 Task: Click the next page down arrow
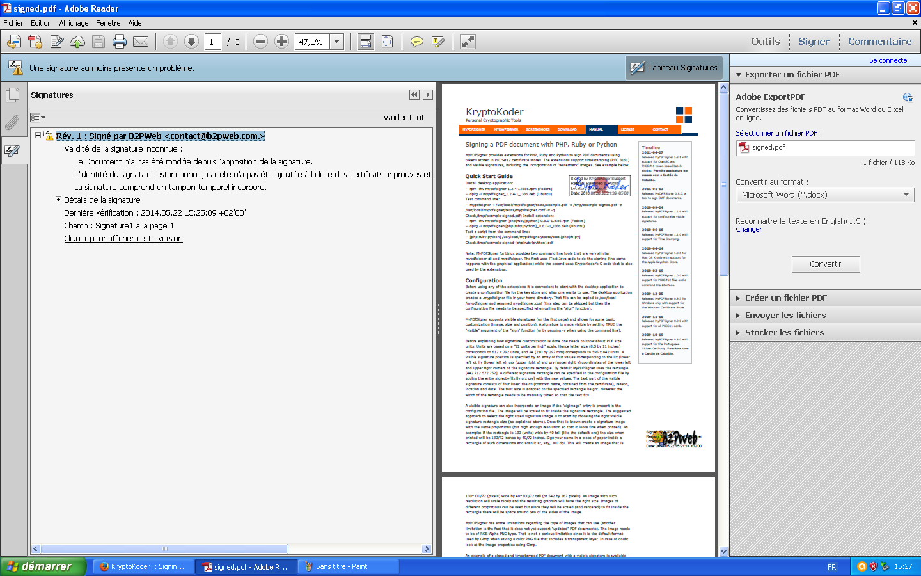click(191, 42)
